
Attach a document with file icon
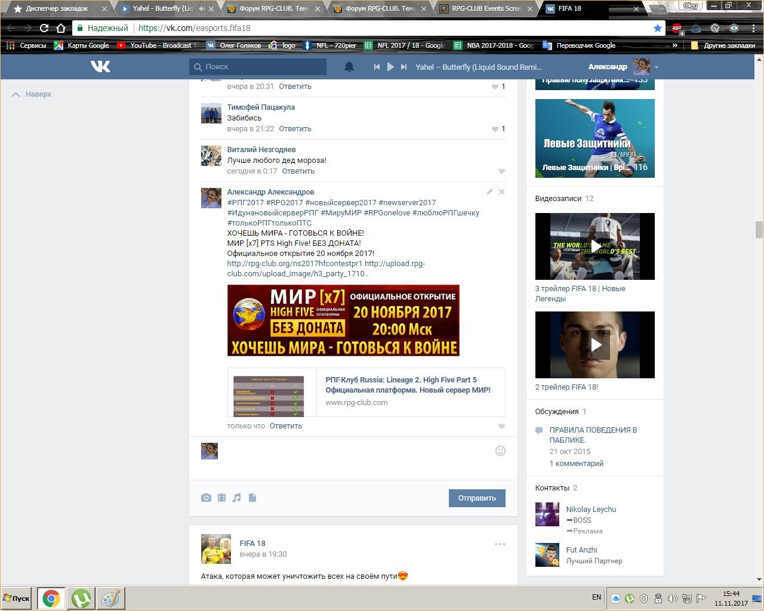point(252,498)
